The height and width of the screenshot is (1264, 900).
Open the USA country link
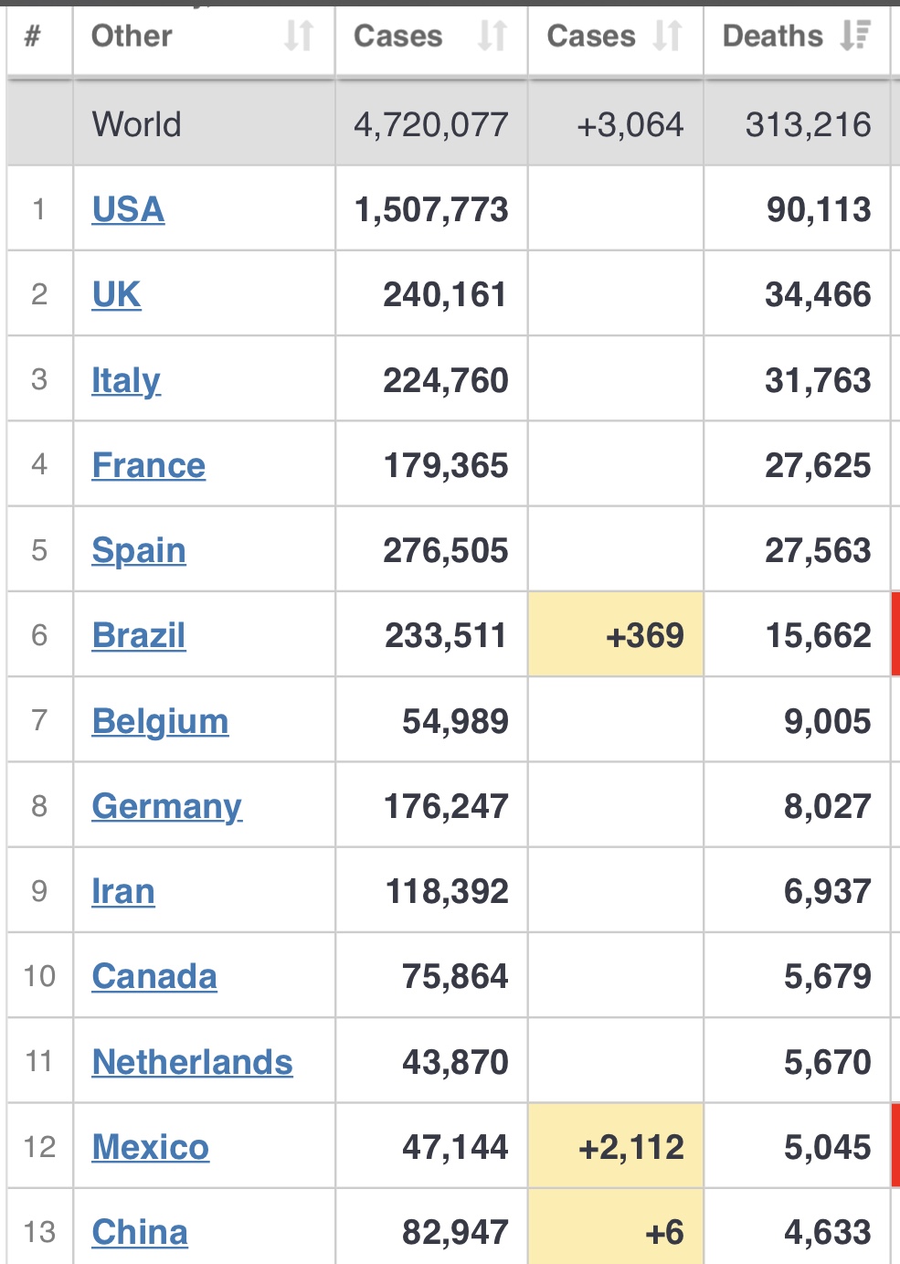[x=128, y=209]
